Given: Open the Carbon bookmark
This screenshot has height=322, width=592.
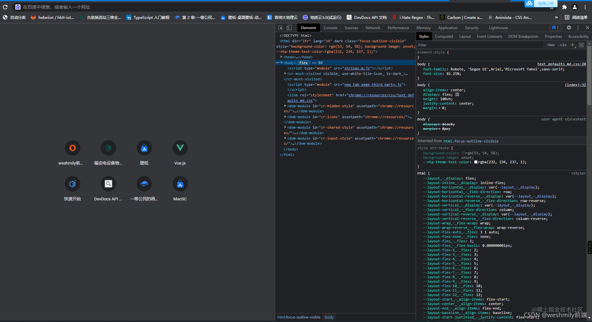Looking at the screenshot, I should click(x=461, y=17).
